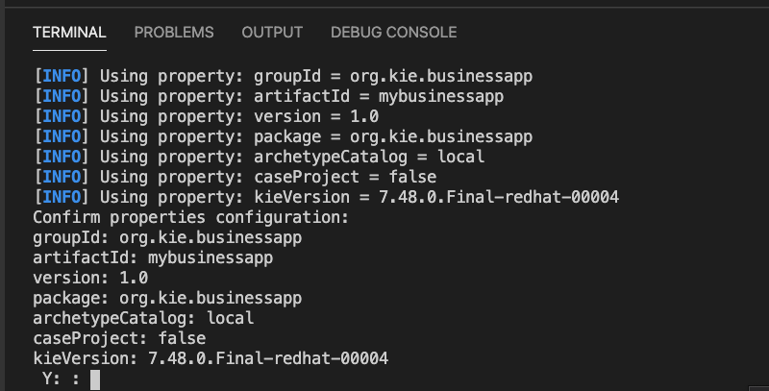Click the INFO line showing version = 1.0
Viewport: 769px width, 391px height.
pos(206,116)
